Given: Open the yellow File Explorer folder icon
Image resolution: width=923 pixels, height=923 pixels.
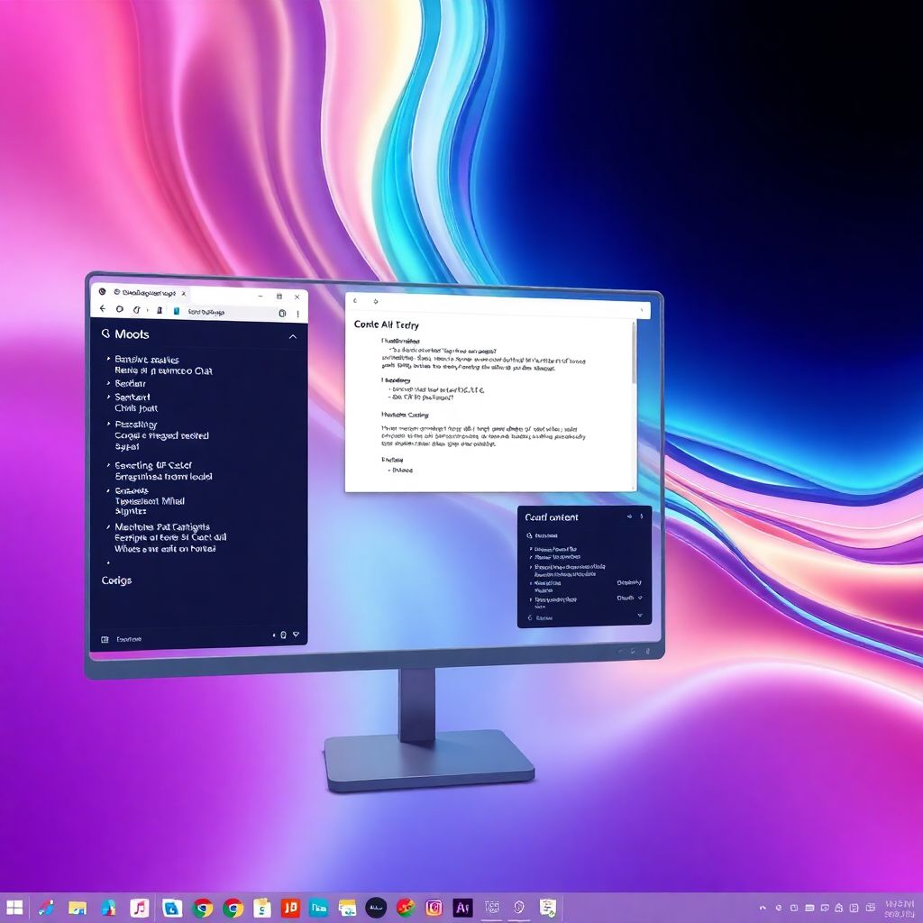Looking at the screenshot, I should pyautogui.click(x=78, y=908).
